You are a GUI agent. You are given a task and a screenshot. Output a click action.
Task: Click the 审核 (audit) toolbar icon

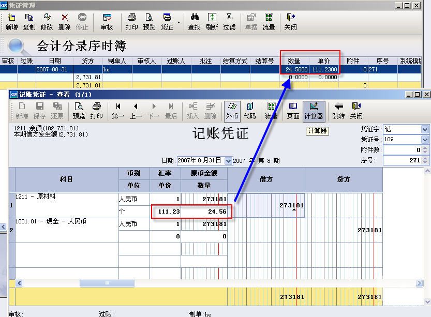[107, 22]
